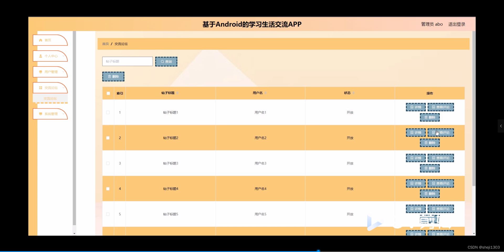Click the home icon beside 首页
The height and width of the screenshot is (252, 504).
click(41, 40)
